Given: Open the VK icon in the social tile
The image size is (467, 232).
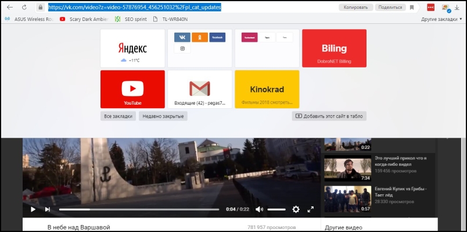Looking at the screenshot, I should click(182, 37).
